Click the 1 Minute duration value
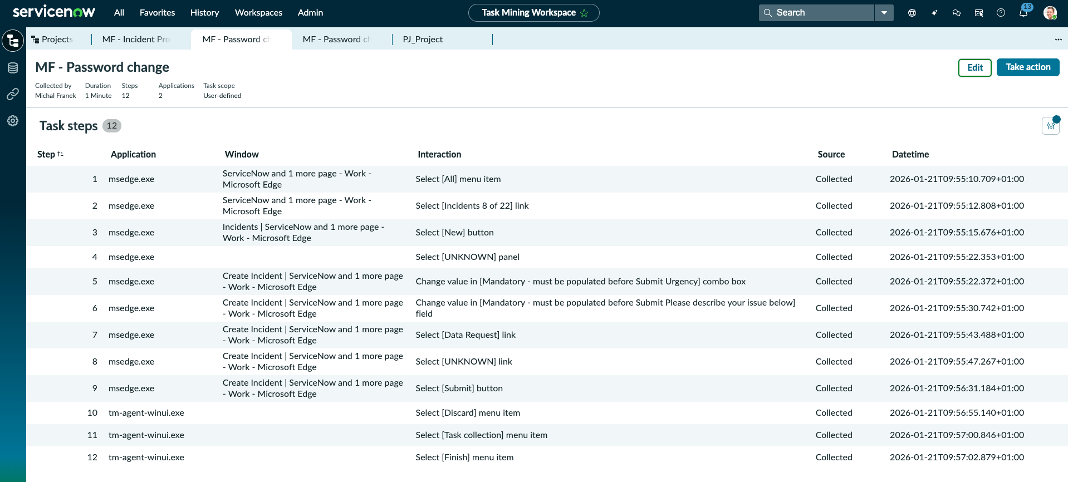This screenshot has height=482, width=1068. pyautogui.click(x=99, y=96)
